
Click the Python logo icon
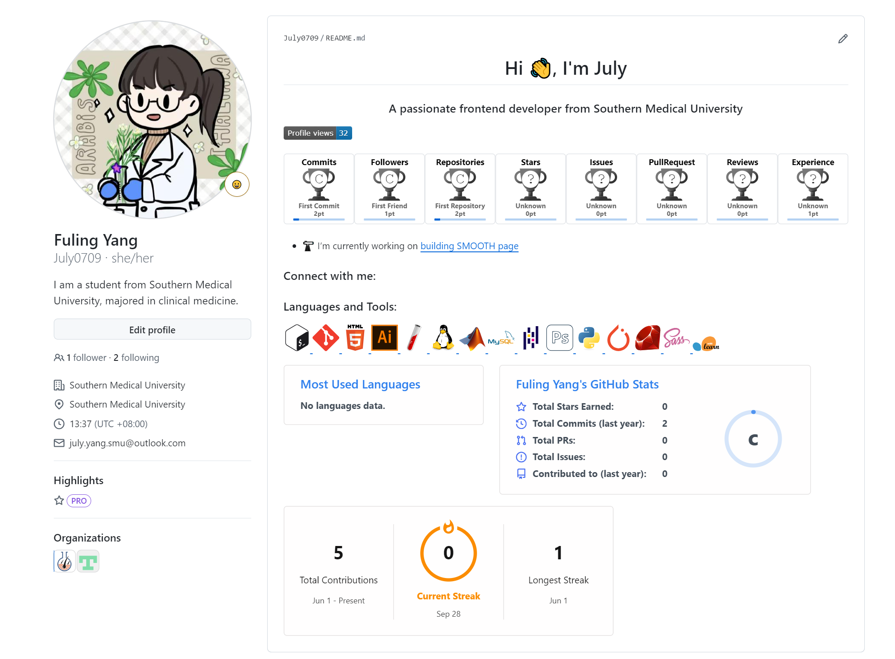[589, 338]
